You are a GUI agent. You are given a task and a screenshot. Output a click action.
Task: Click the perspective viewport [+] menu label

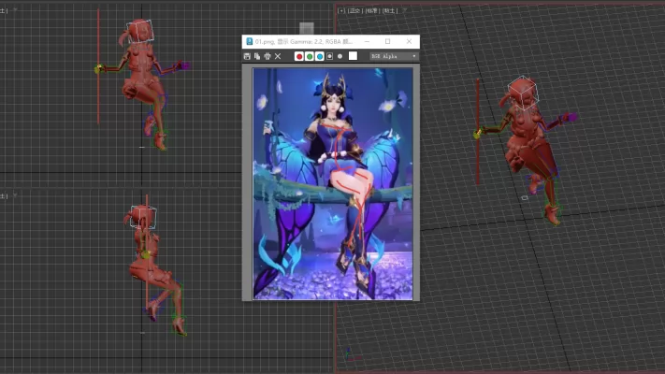coord(342,10)
